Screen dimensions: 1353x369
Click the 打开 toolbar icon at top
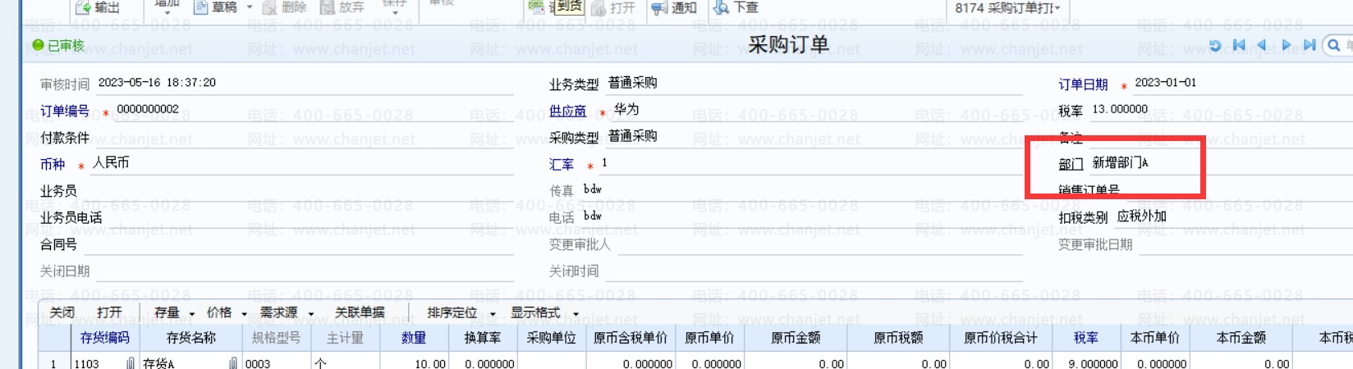click(x=599, y=7)
